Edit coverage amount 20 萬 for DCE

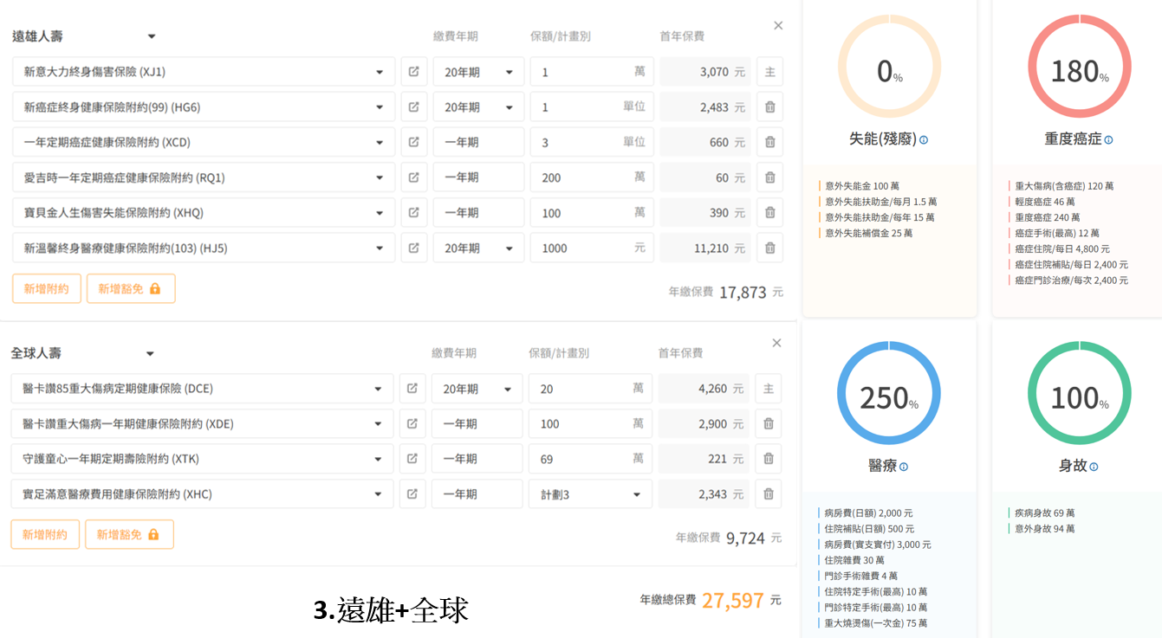590,389
